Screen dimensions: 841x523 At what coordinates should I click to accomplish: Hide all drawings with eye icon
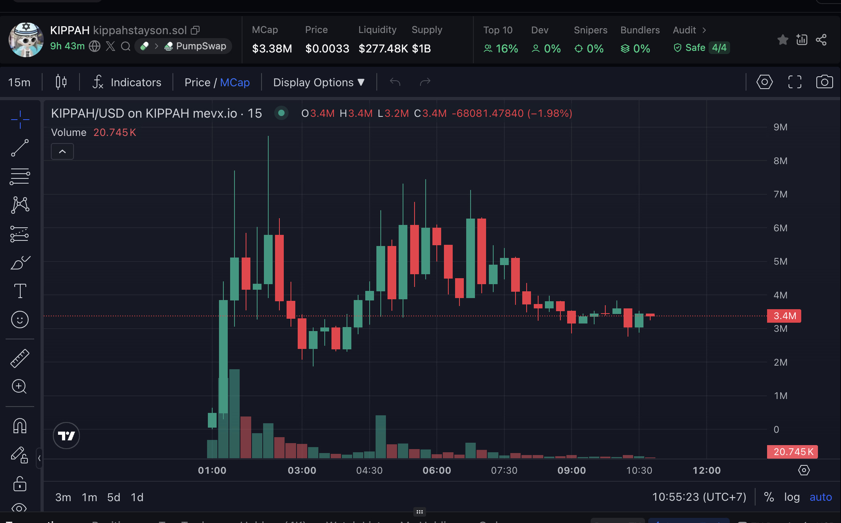[19, 508]
